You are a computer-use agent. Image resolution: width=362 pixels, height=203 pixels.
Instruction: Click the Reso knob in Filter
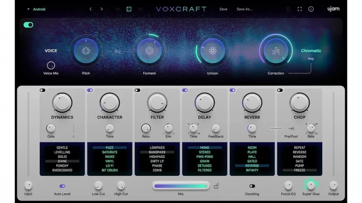(x=146, y=129)
